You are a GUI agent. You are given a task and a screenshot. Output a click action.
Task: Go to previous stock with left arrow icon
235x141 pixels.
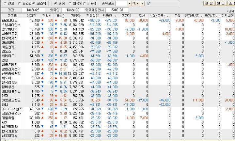pyautogui.click(x=138, y=4)
